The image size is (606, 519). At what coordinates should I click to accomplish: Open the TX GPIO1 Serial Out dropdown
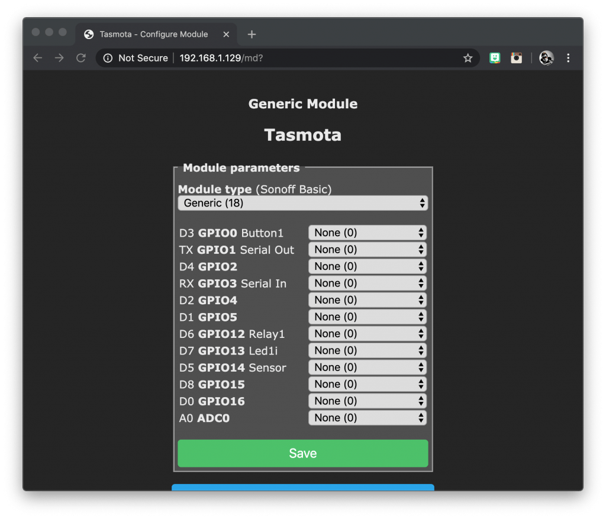click(x=367, y=250)
